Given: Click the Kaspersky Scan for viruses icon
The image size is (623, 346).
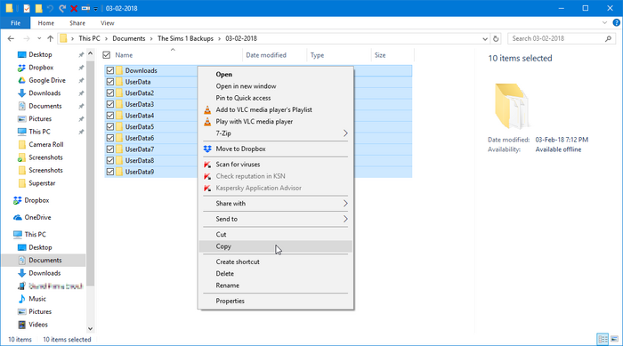Looking at the screenshot, I should click(207, 165).
